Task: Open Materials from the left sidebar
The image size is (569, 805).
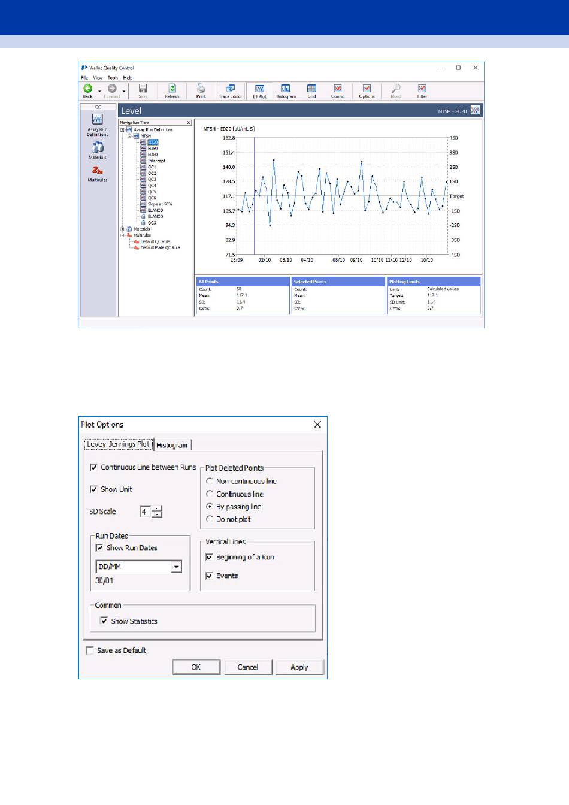Action: pyautogui.click(x=98, y=150)
